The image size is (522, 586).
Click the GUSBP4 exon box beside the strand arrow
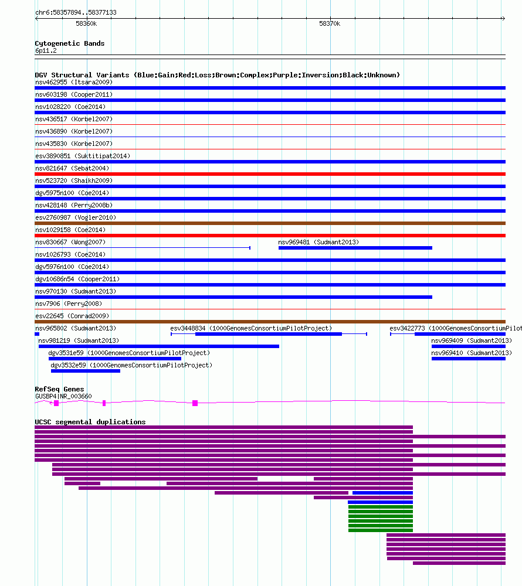[56, 403]
